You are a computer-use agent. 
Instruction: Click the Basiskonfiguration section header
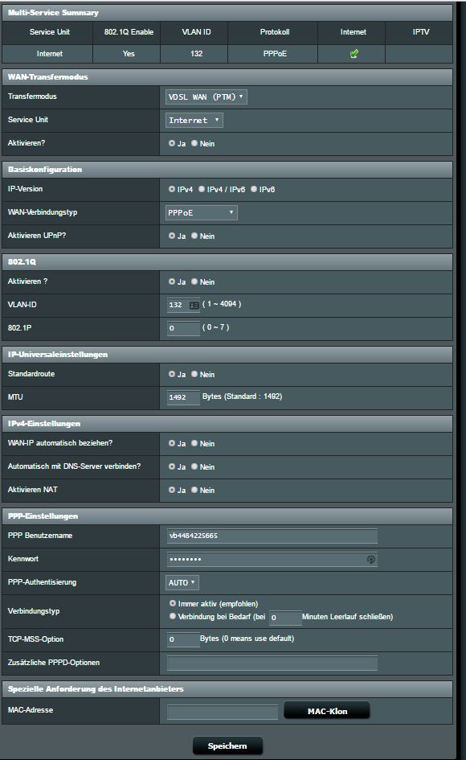tap(227, 169)
